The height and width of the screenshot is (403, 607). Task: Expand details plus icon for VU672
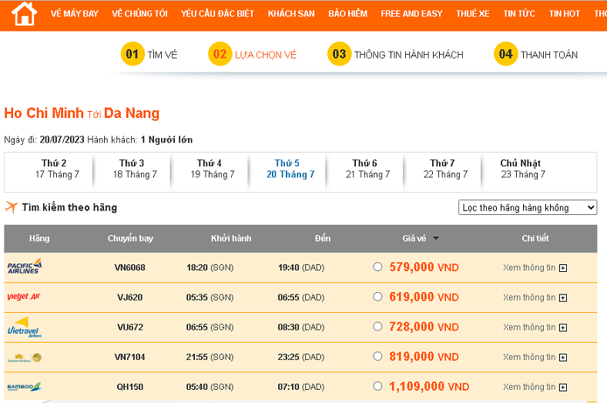point(563,328)
